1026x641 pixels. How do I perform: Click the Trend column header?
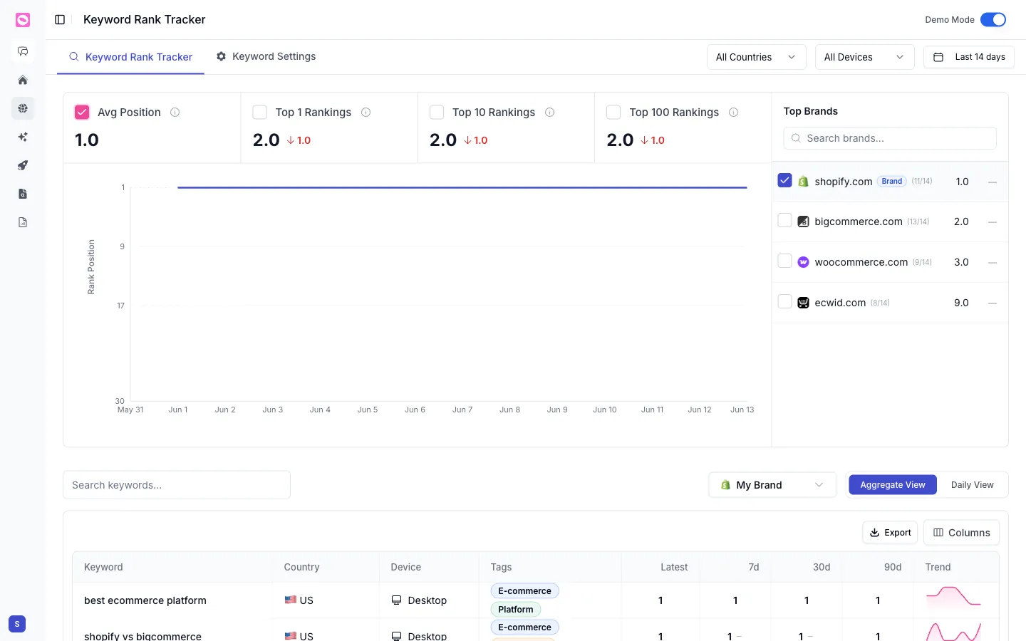938,568
